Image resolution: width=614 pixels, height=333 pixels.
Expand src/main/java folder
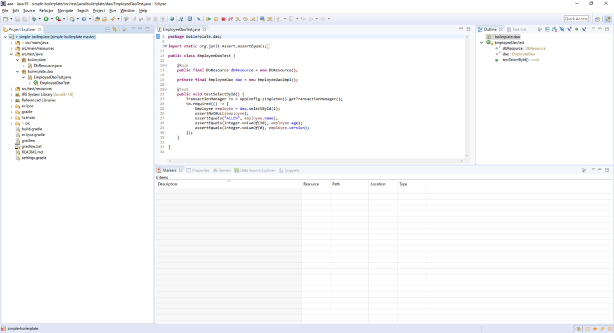click(11, 43)
